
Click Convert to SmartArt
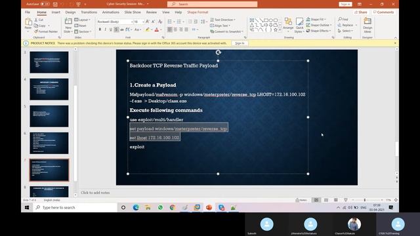226,31
